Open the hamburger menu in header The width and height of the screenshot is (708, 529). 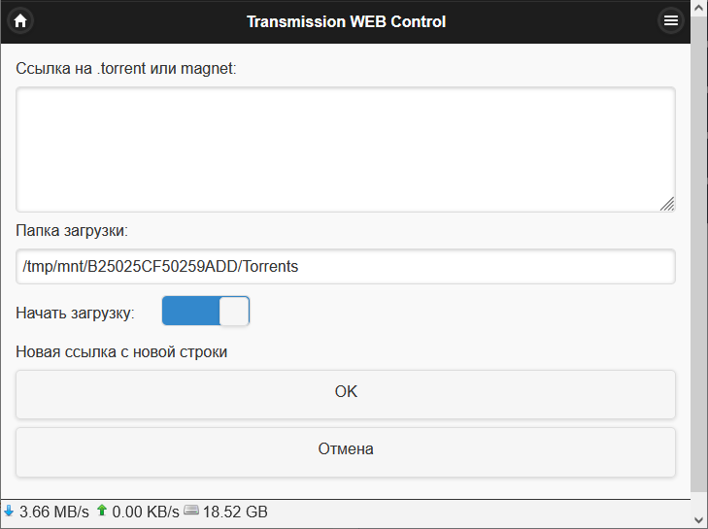point(671,20)
